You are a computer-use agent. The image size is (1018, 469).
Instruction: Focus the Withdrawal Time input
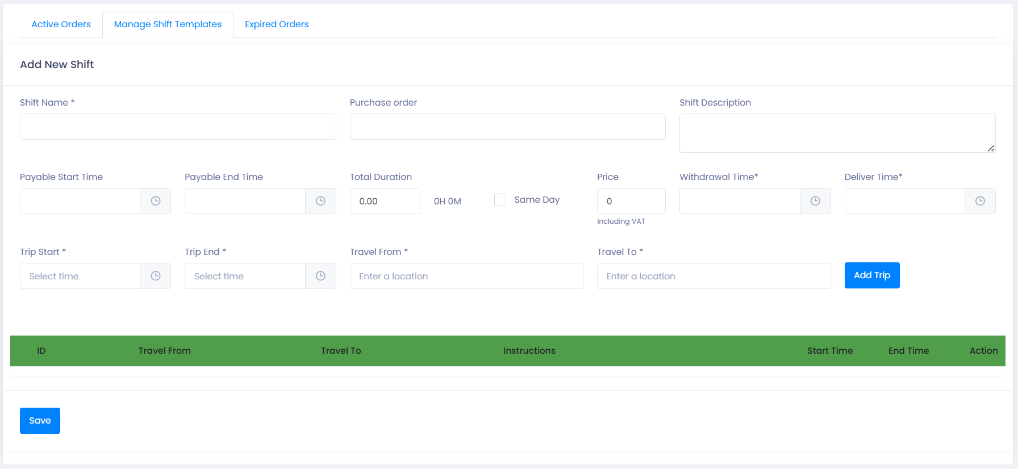740,201
